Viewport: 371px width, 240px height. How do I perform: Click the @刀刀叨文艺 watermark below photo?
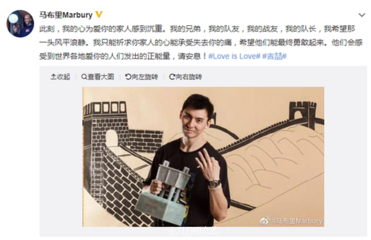(193, 230)
